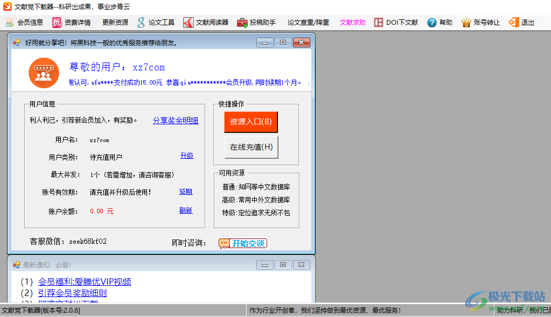
Task: Maximize the 最新通知 window
Action: [283, 265]
